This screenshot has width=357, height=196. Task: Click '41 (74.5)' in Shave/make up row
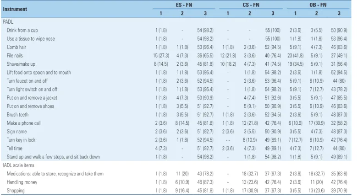(273, 64)
